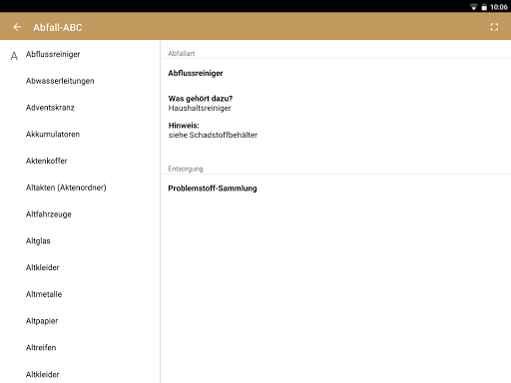Click 'siehe Schadstoffbehälter' hint text
511x383 pixels.
click(213, 135)
